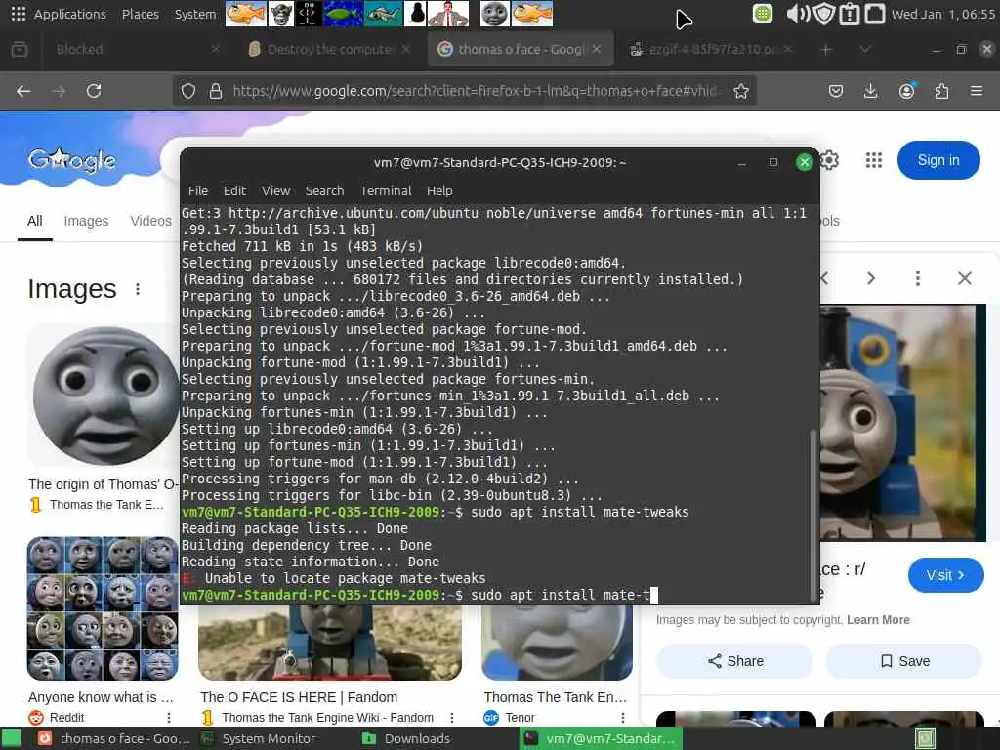
Task: Open the Applications menu in top panel
Action: 59,14
